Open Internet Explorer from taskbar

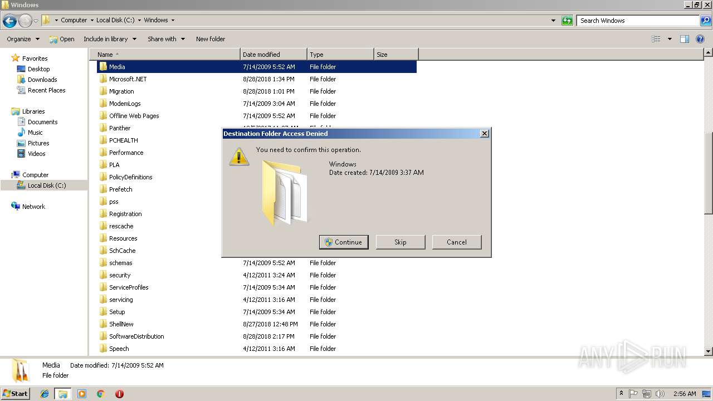click(x=45, y=394)
